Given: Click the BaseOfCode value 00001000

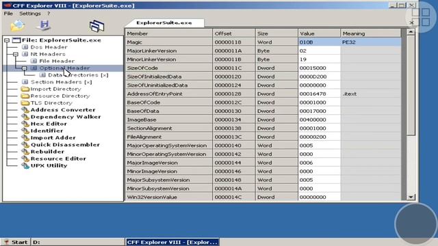Looking at the screenshot, I should click(x=320, y=102).
